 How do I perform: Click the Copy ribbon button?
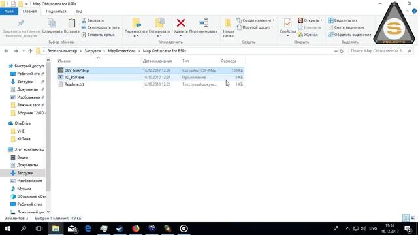(x=52, y=26)
